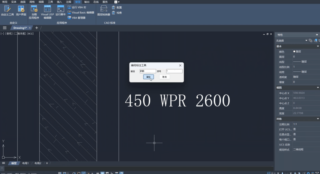Open the layout list menu beside 模型 tab
Viewport: 320px width, 174px height.
4,163
